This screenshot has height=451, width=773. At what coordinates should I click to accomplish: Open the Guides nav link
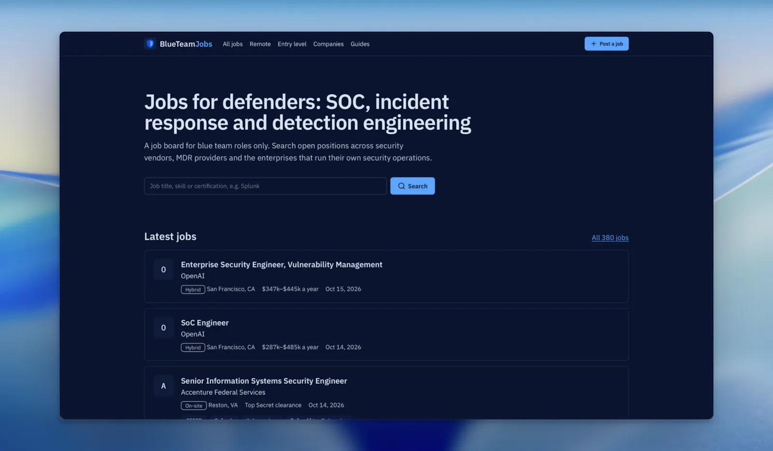(360, 44)
